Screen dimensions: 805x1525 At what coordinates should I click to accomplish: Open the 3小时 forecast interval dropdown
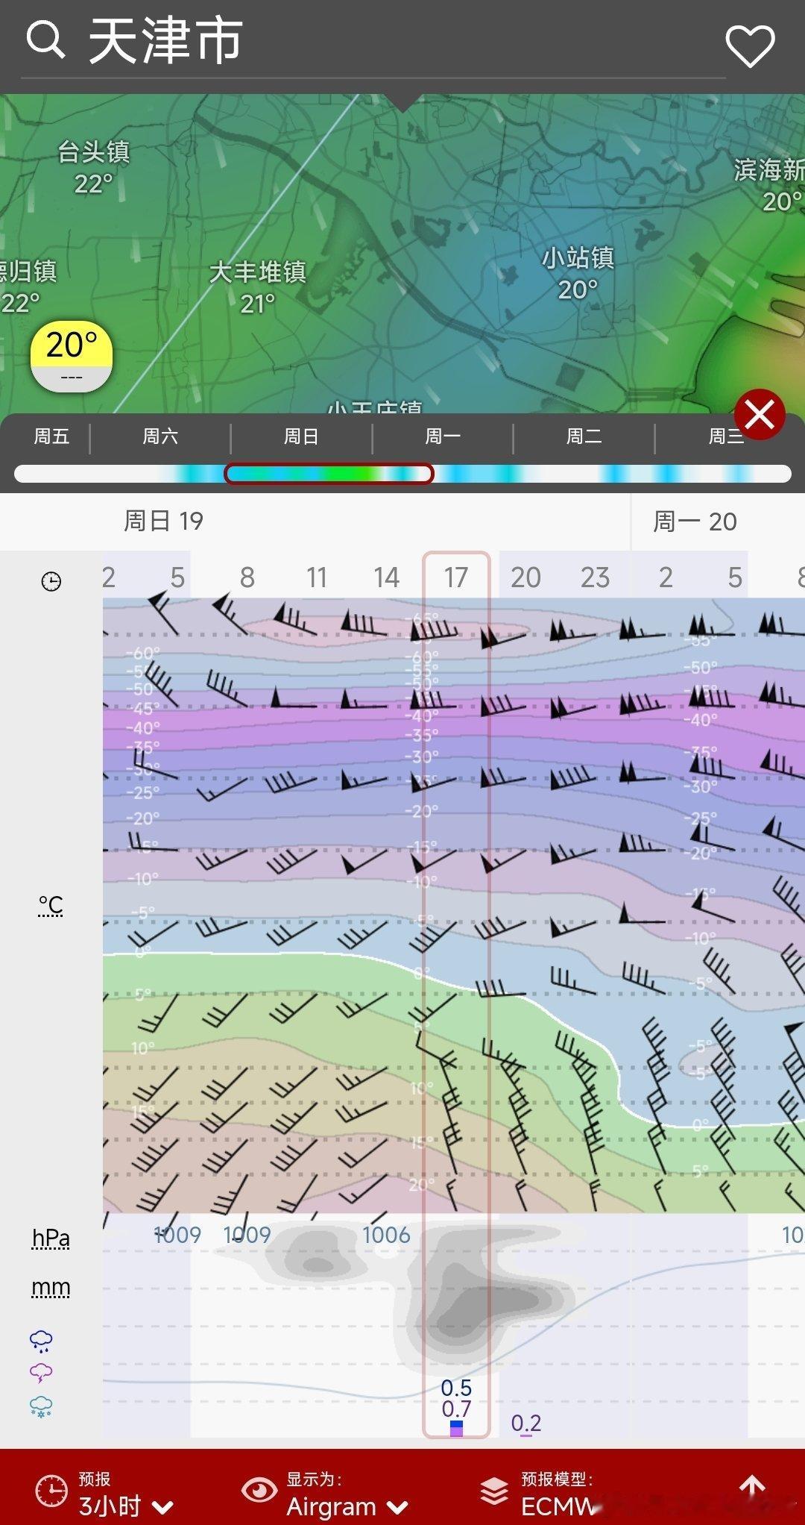pyautogui.click(x=126, y=1506)
